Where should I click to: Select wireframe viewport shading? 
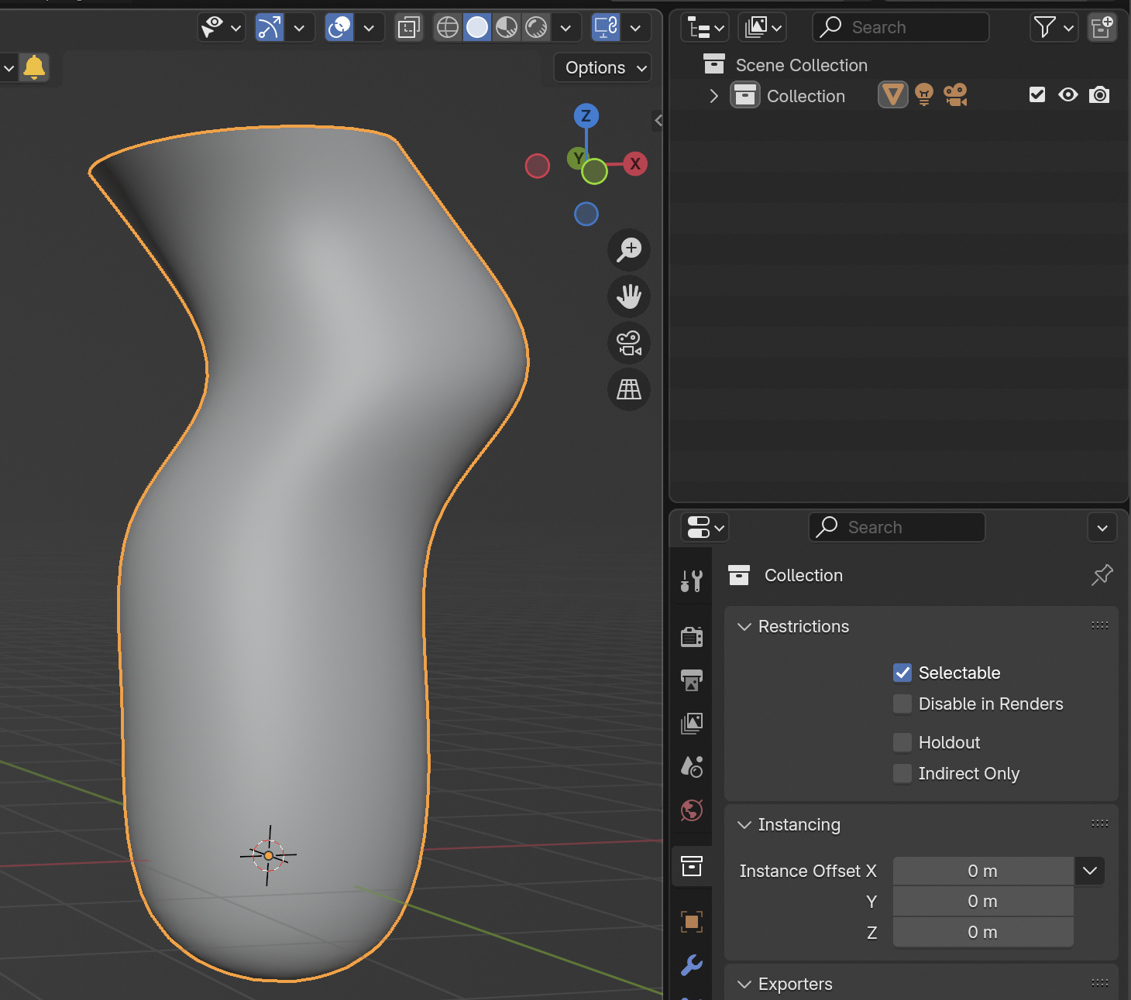448,28
